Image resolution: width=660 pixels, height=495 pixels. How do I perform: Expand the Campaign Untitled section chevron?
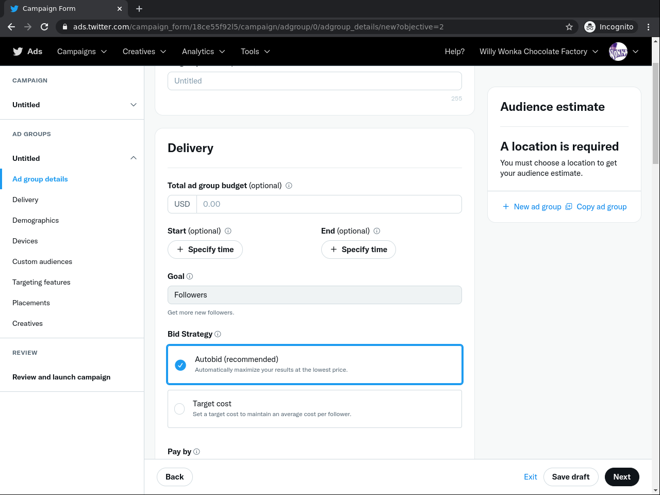click(x=134, y=105)
